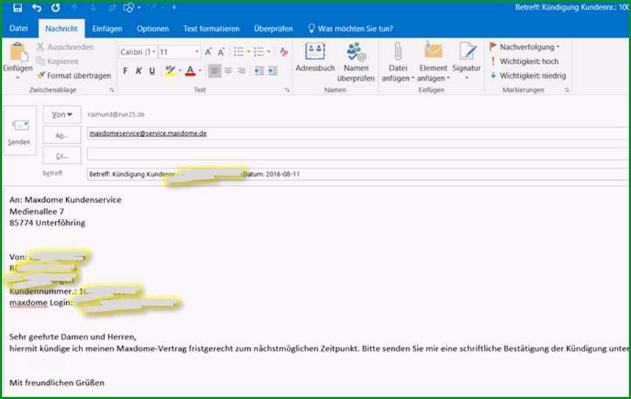The height and width of the screenshot is (399, 631).
Task: Open the Zwischenablage dialog launcher
Action: [x=112, y=90]
